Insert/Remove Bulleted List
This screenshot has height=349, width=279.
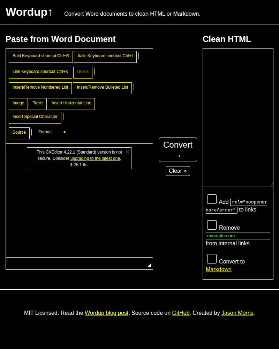click(x=102, y=88)
